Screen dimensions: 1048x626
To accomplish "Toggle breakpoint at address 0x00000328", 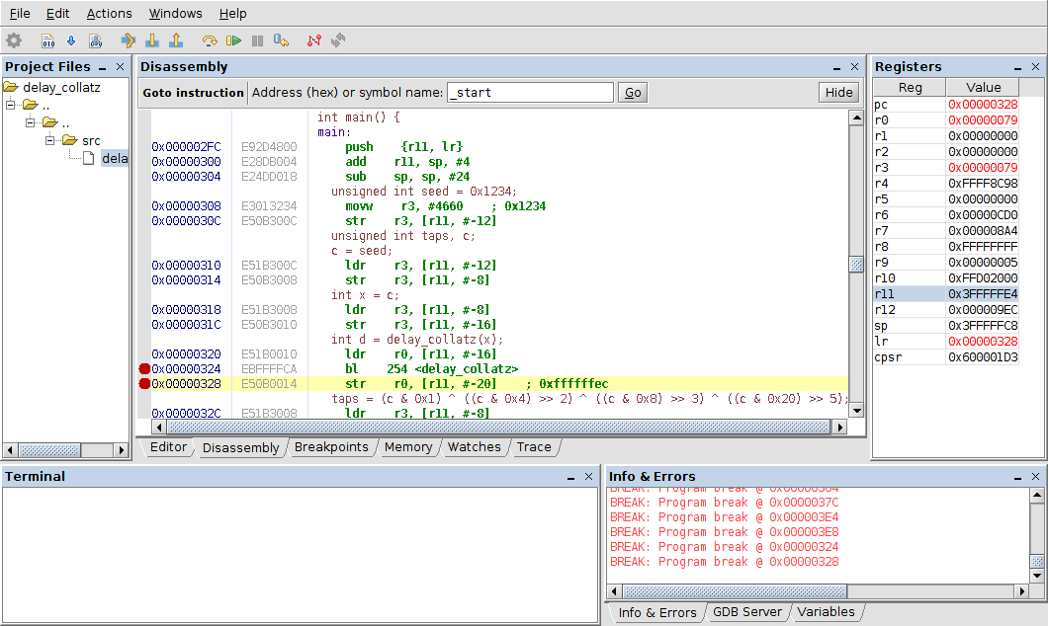I will click(144, 384).
